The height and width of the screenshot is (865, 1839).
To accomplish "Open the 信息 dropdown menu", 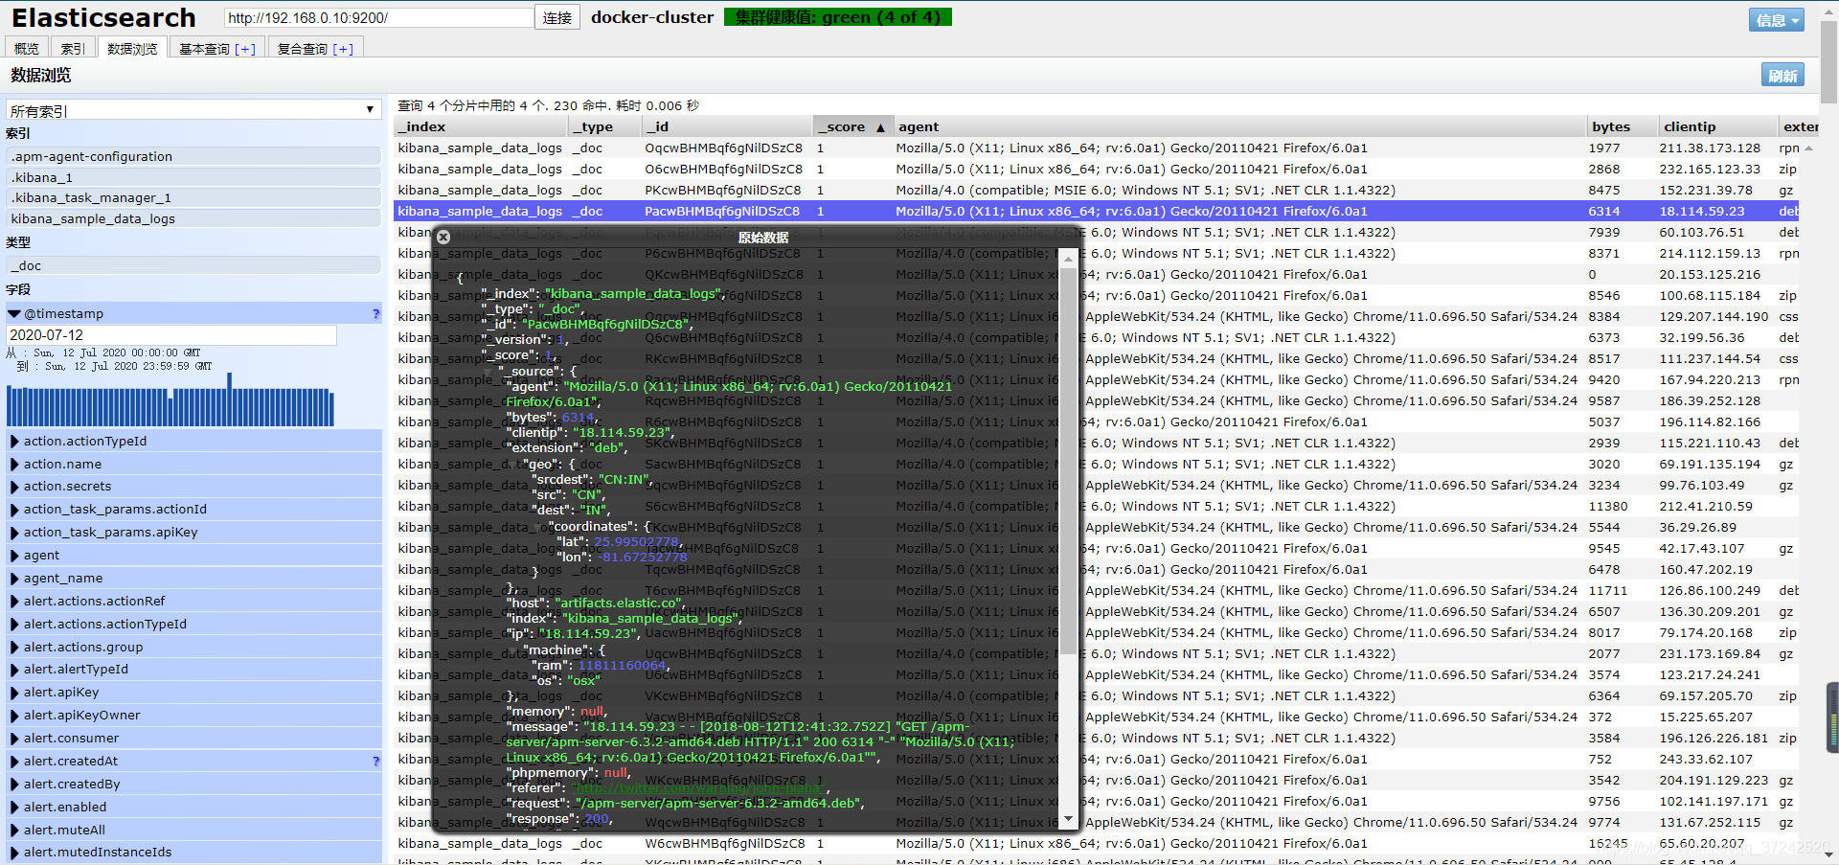I will click(1777, 20).
